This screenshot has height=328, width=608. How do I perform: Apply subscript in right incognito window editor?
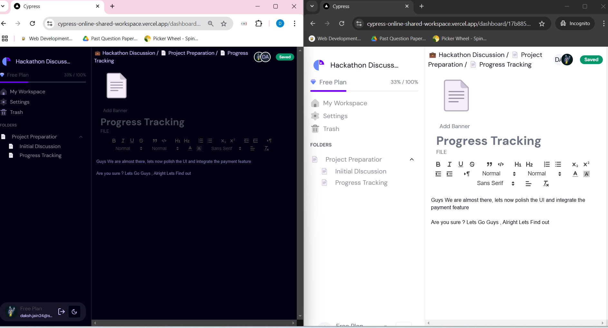click(x=575, y=164)
